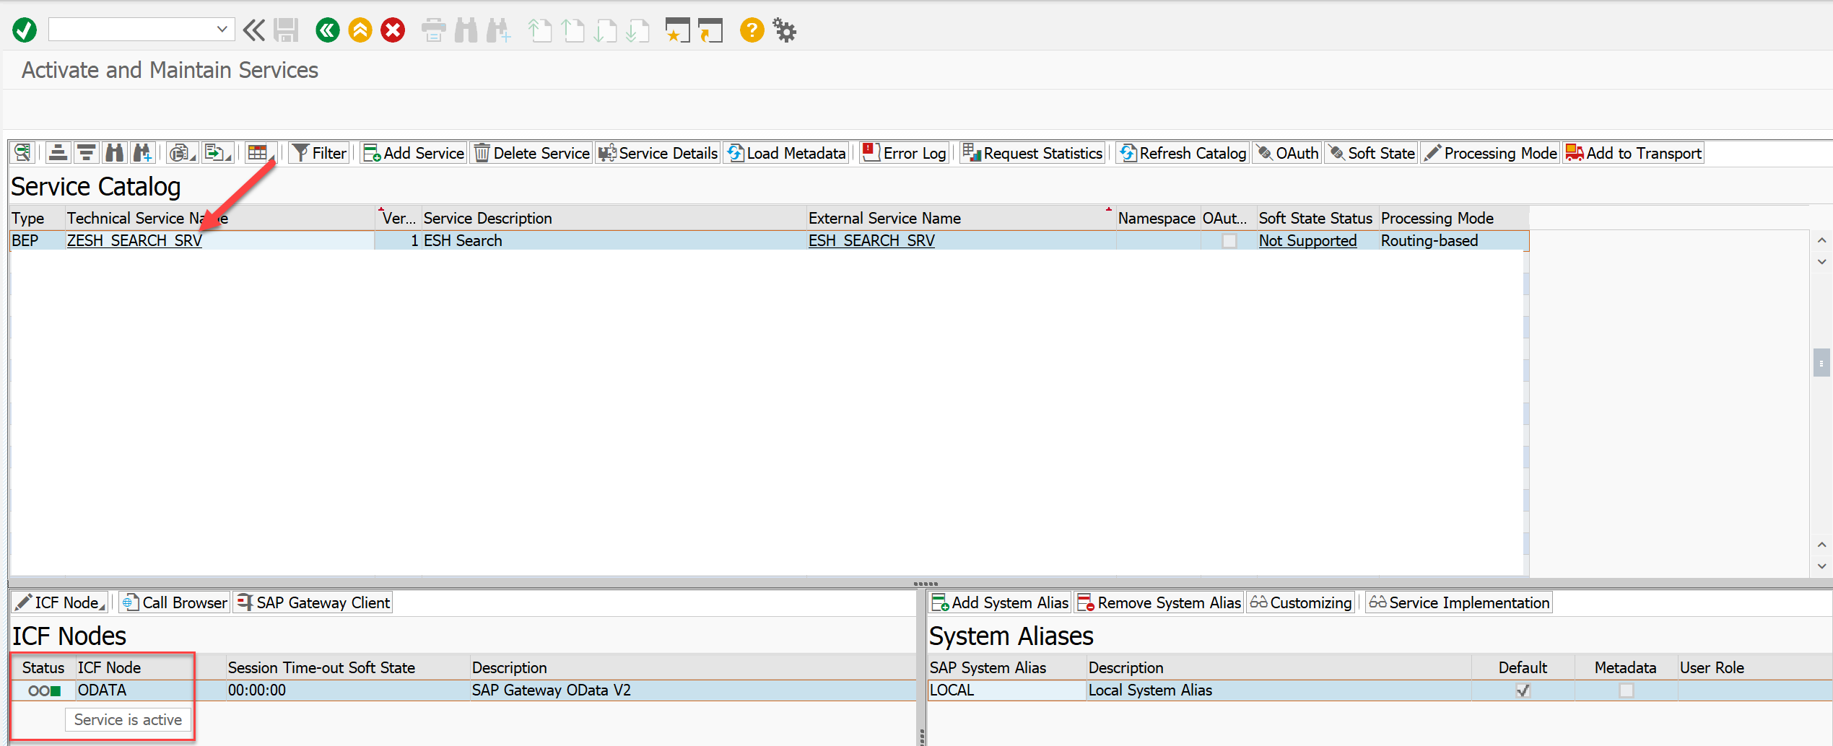The height and width of the screenshot is (746, 1833).
Task: Click the catalog vertical scrollbar handle
Action: [x=1821, y=363]
